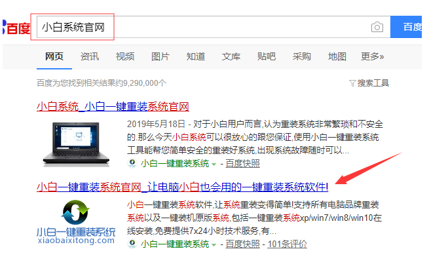Click the blue 百度 search button
The height and width of the screenshot is (270, 429).
406,27
